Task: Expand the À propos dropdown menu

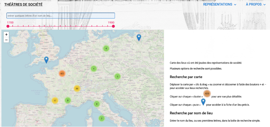Action: coord(255,4)
